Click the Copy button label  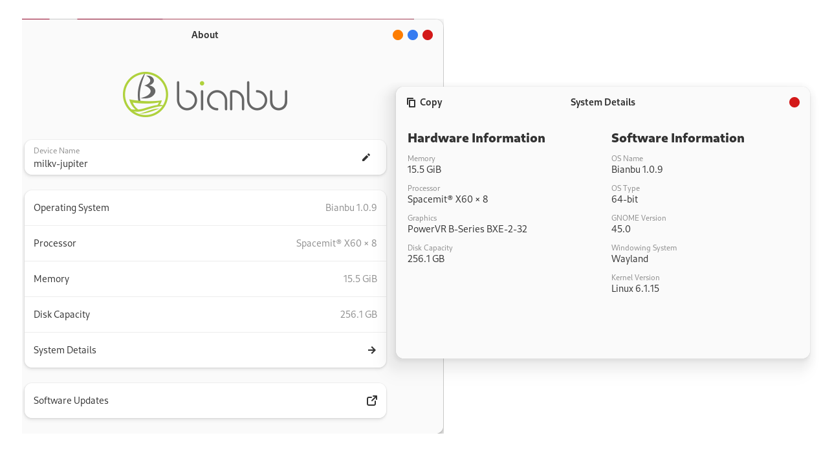point(431,102)
